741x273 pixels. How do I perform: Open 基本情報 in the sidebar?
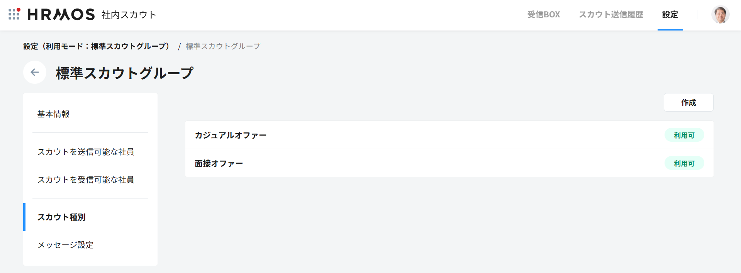pos(53,114)
